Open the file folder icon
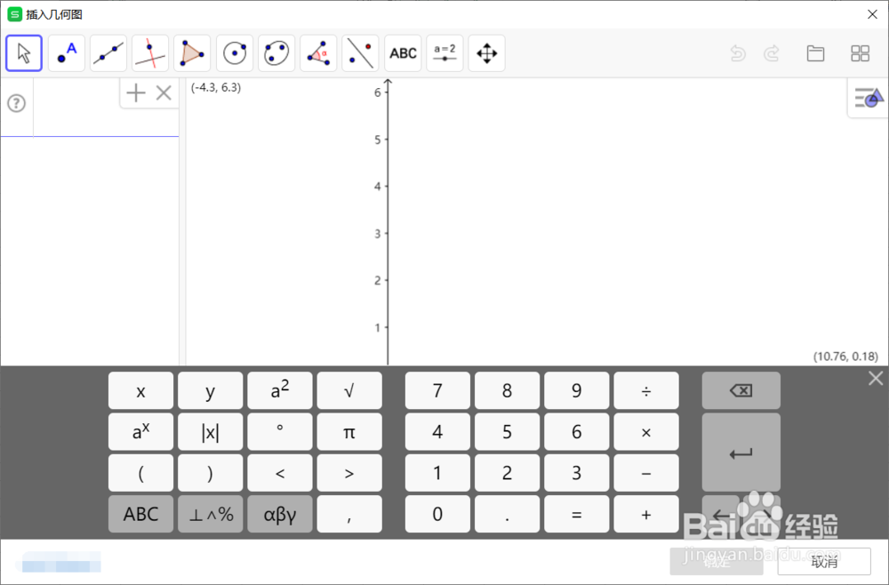The height and width of the screenshot is (585, 889). click(815, 54)
